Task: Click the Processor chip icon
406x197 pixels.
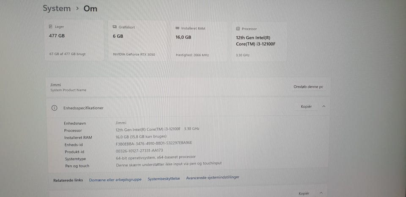Action: click(238, 29)
